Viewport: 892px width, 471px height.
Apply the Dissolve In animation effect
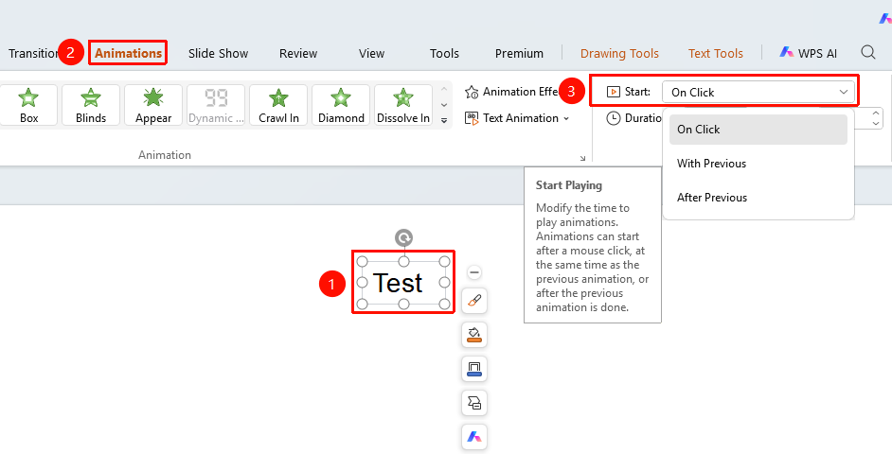(403, 105)
